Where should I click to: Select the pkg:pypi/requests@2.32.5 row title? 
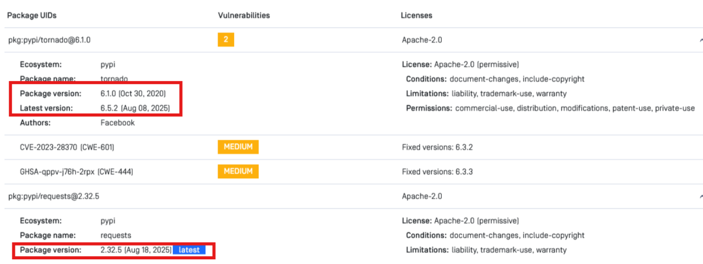coord(54,196)
